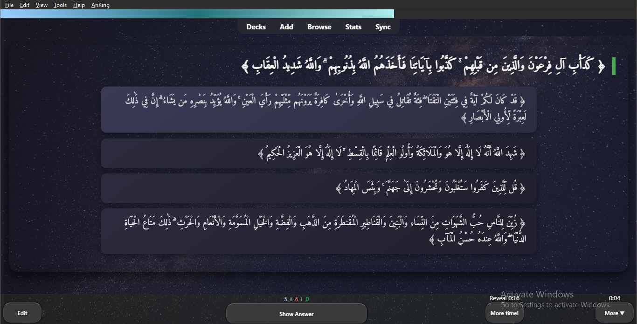Select the verse option starting with شهد الله
This screenshot has width=637, height=324.
(318, 153)
